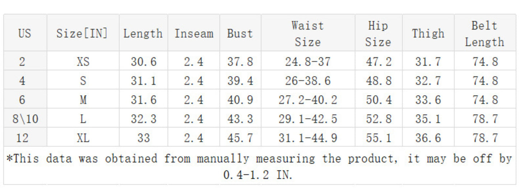519x194 pixels.
Task: Click the manual measurement disclaimer note
Action: pos(259,166)
